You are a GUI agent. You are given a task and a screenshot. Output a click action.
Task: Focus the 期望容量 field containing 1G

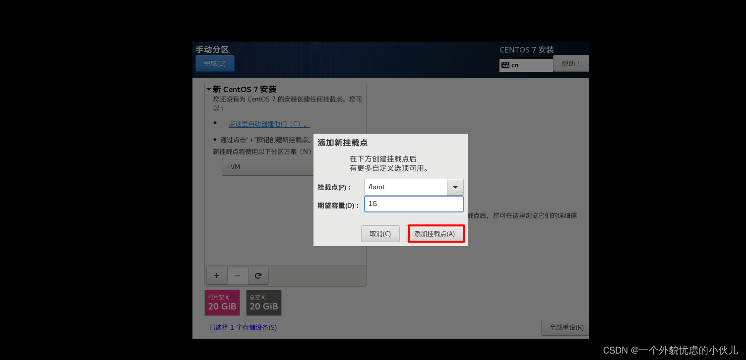tap(414, 204)
